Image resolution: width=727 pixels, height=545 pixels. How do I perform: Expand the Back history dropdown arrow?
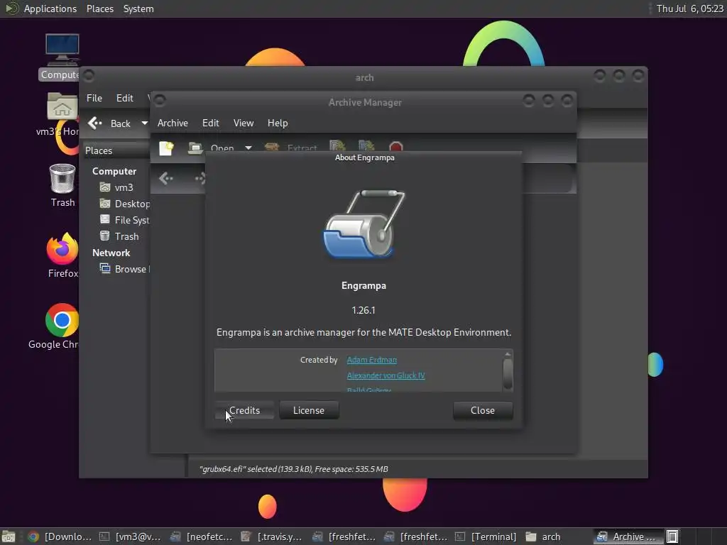click(145, 123)
